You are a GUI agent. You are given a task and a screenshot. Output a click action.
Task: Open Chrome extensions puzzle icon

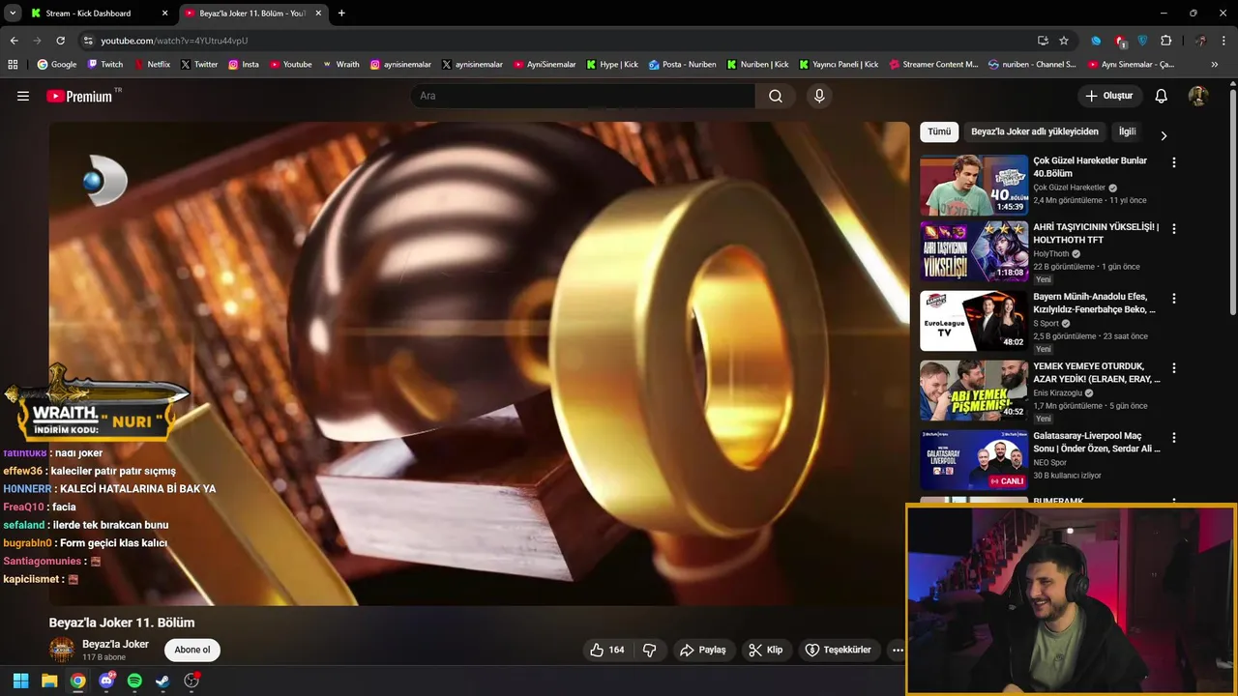(x=1165, y=41)
